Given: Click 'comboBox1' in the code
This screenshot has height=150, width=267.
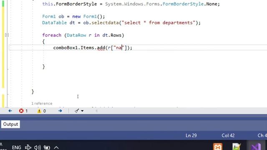Looking at the screenshot, I should pos(65,48).
